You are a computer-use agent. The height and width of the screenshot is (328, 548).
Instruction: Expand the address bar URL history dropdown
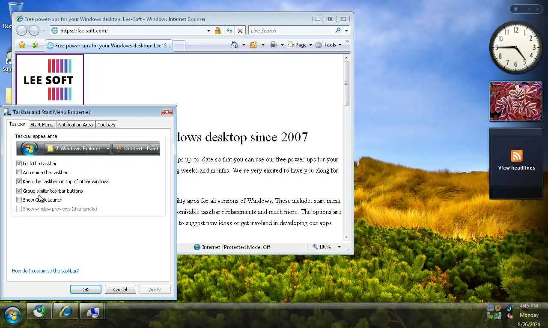208,31
